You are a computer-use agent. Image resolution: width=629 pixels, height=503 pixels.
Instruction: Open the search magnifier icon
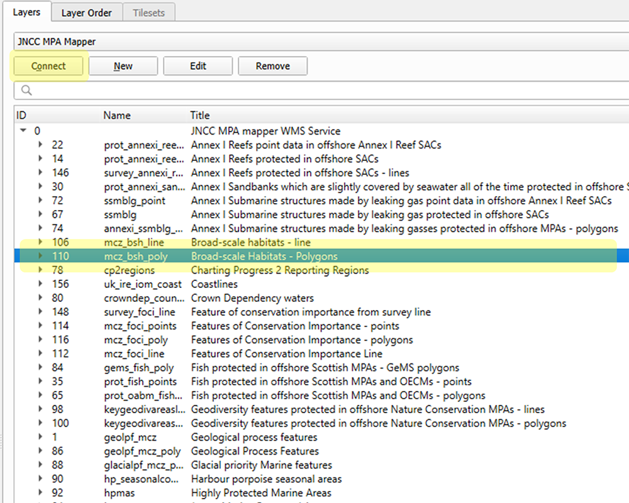[x=26, y=90]
